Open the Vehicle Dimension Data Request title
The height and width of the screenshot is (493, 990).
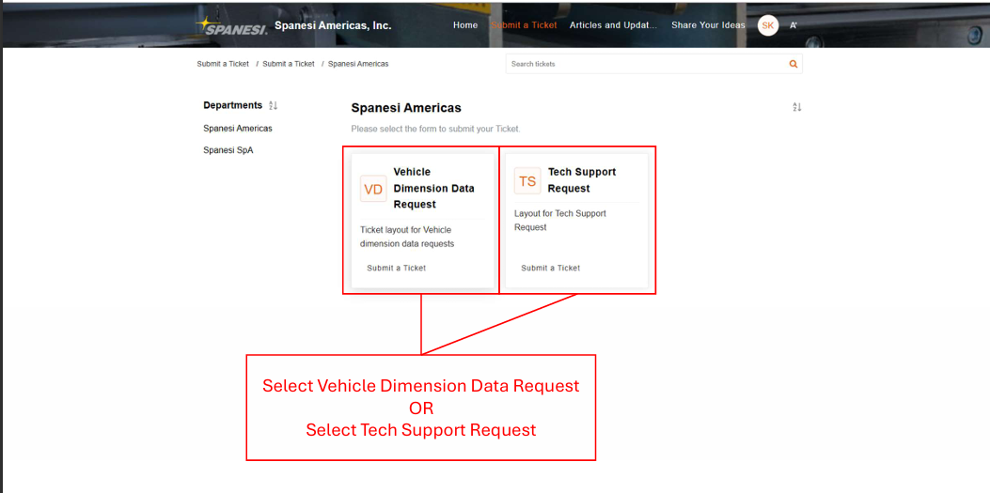pyautogui.click(x=433, y=188)
